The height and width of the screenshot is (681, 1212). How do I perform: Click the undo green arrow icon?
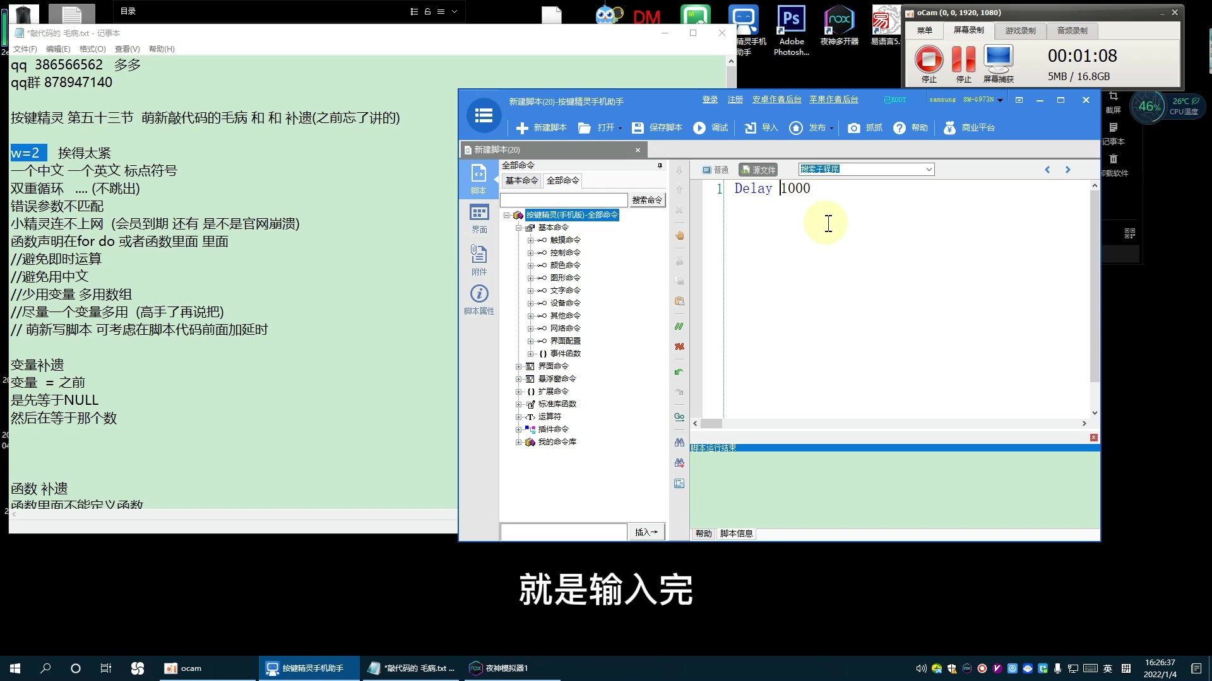pyautogui.click(x=679, y=372)
